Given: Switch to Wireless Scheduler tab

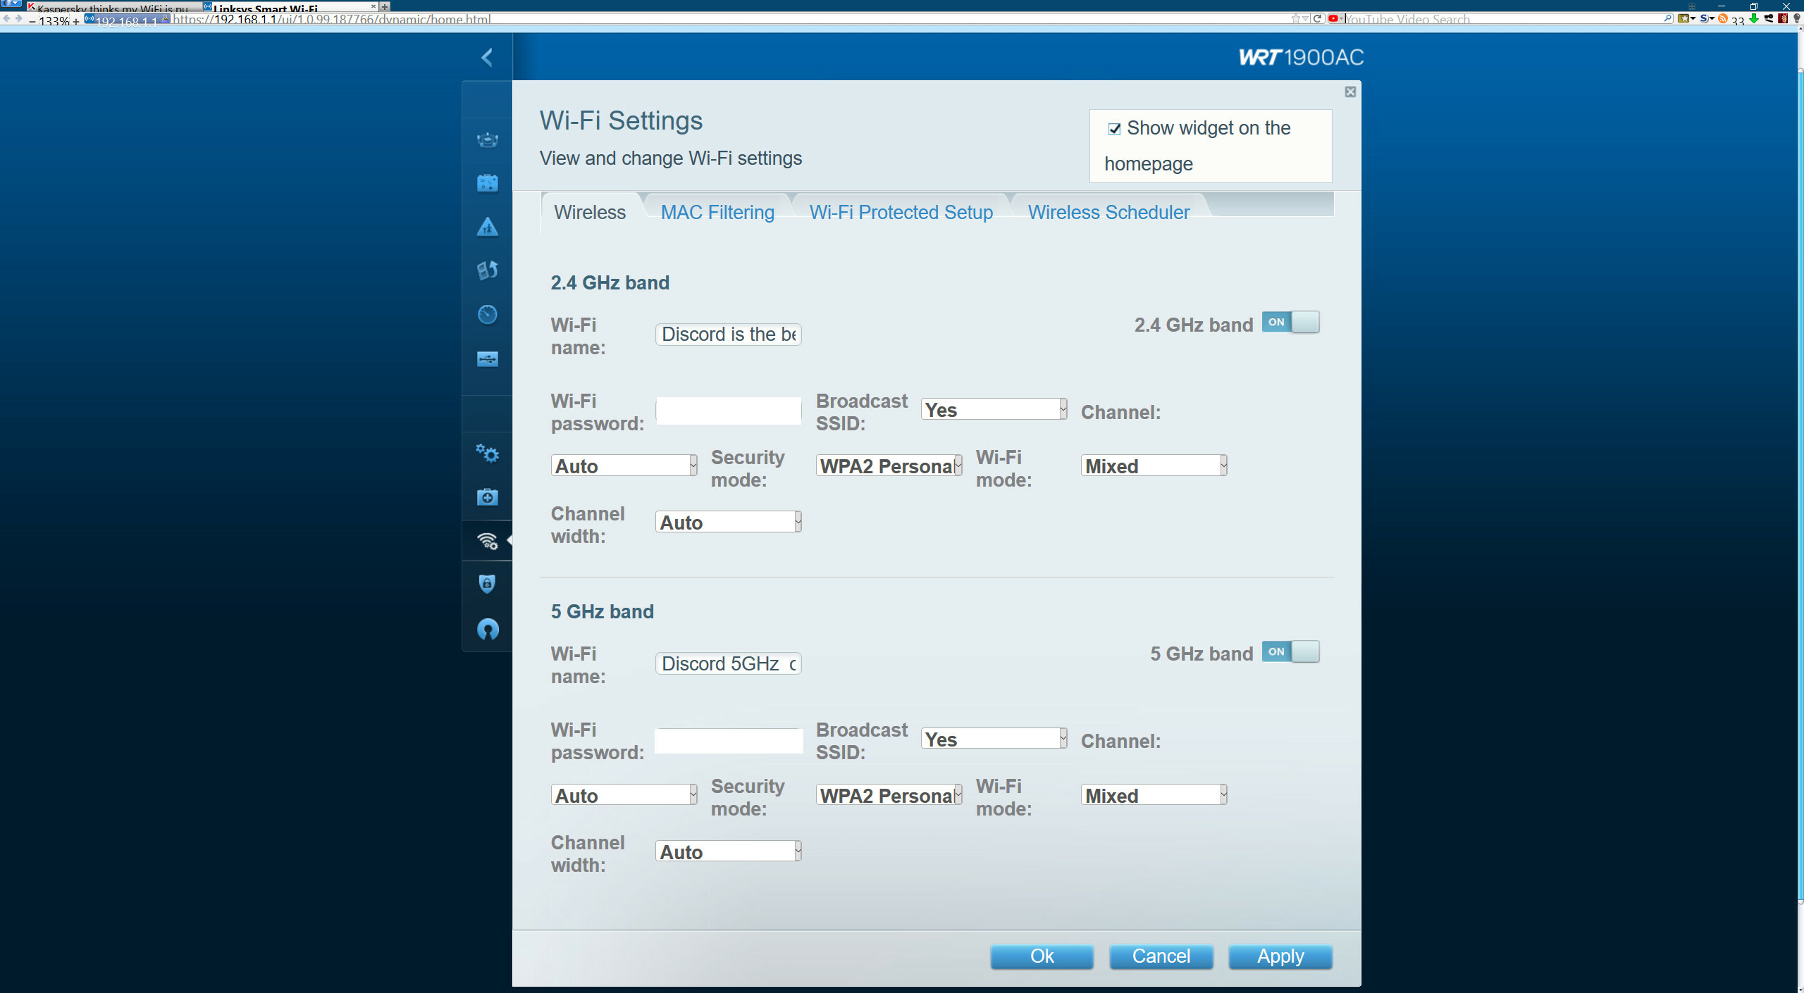Looking at the screenshot, I should tap(1108, 212).
